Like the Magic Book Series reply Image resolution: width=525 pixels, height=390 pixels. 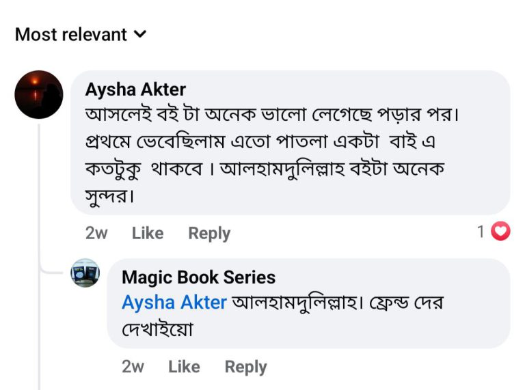(184, 367)
